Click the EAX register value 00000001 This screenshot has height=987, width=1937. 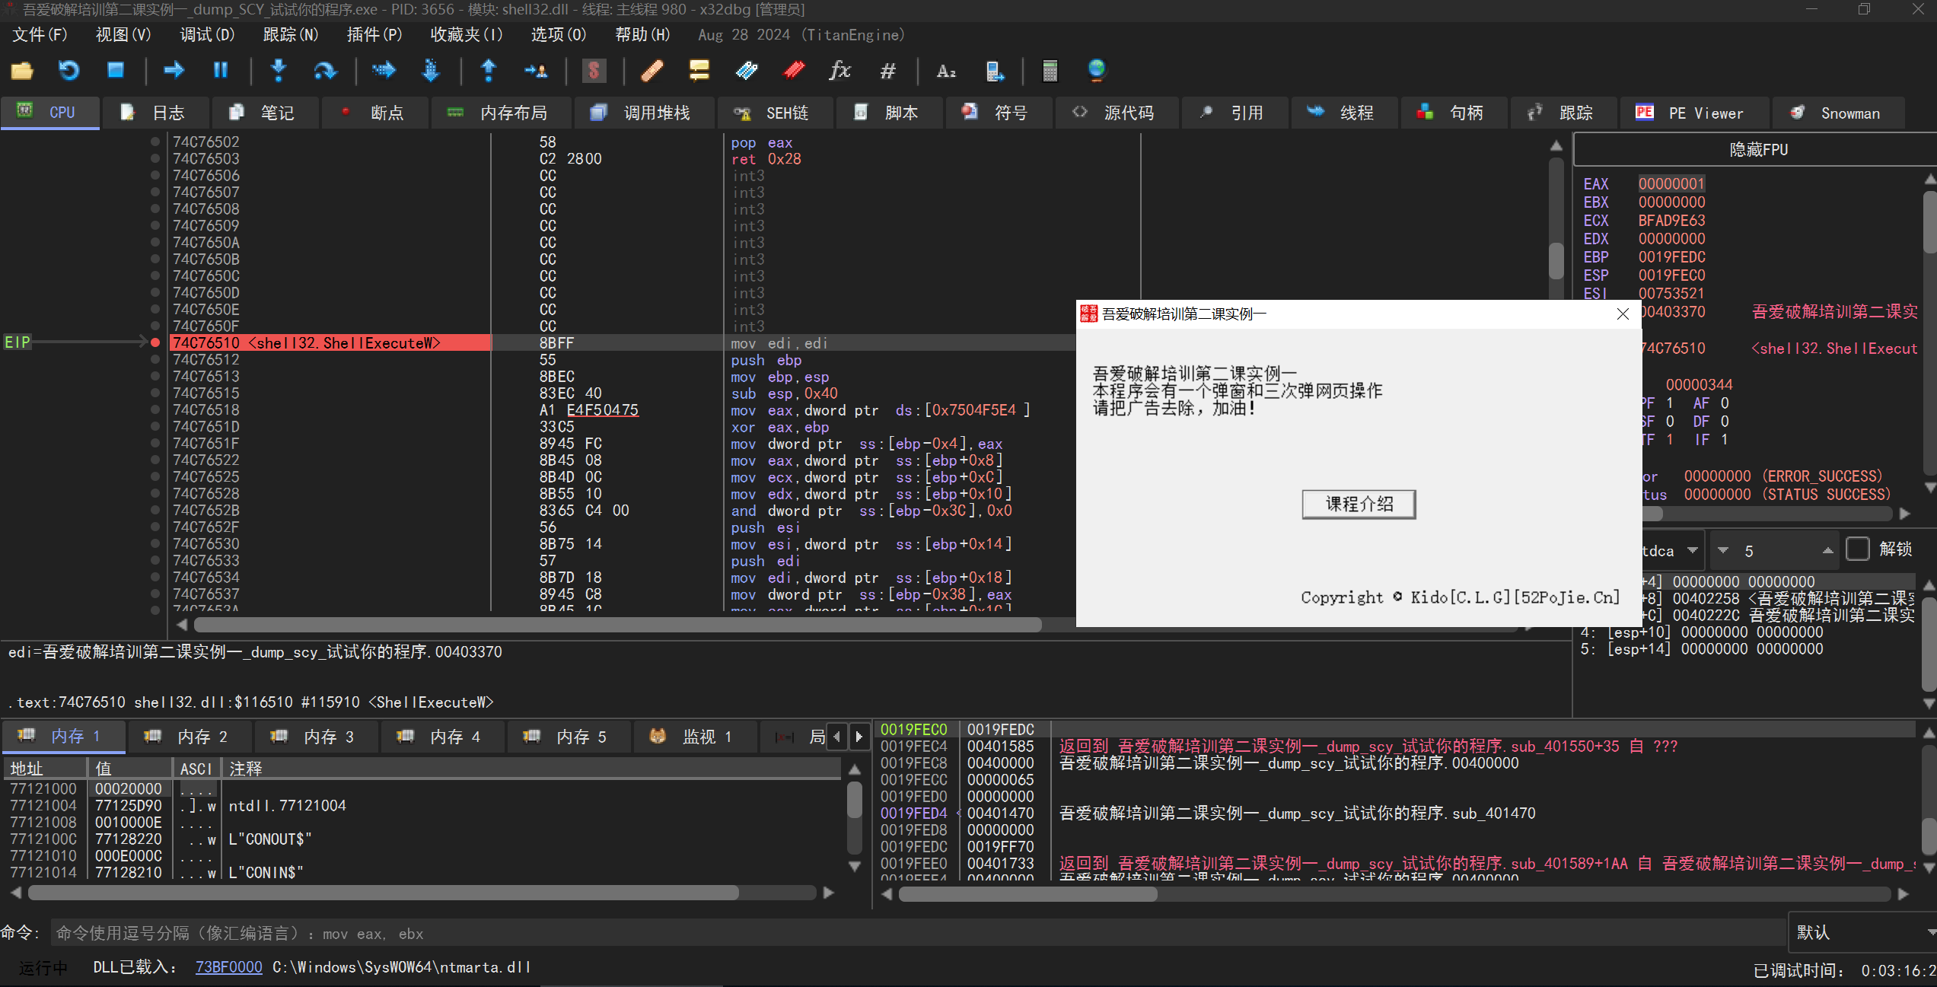click(x=1671, y=183)
